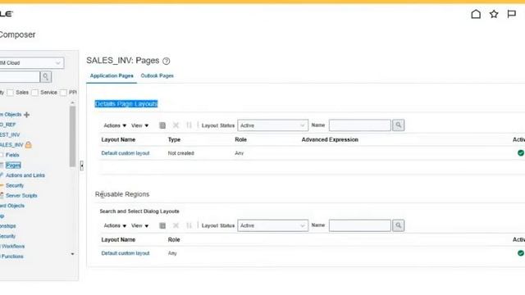The height and width of the screenshot is (295, 525).
Task: Click the green active check in Search and Select row
Action: coord(521,253)
